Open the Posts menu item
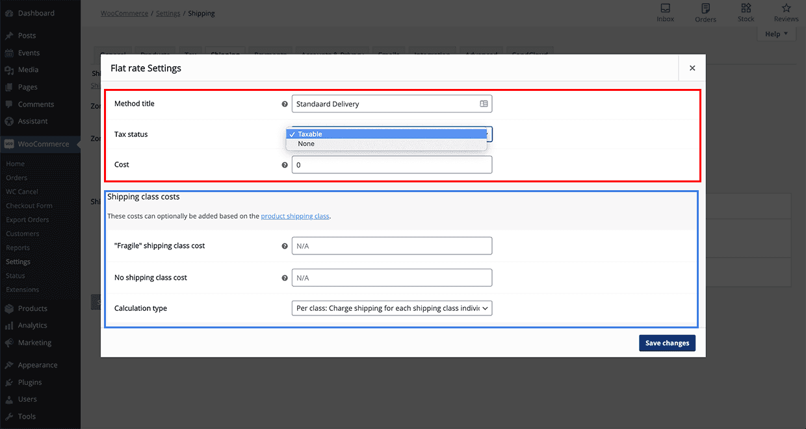 (x=40, y=36)
